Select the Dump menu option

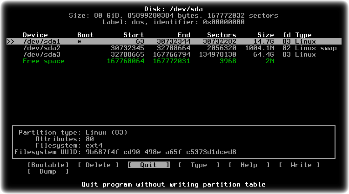(48, 171)
